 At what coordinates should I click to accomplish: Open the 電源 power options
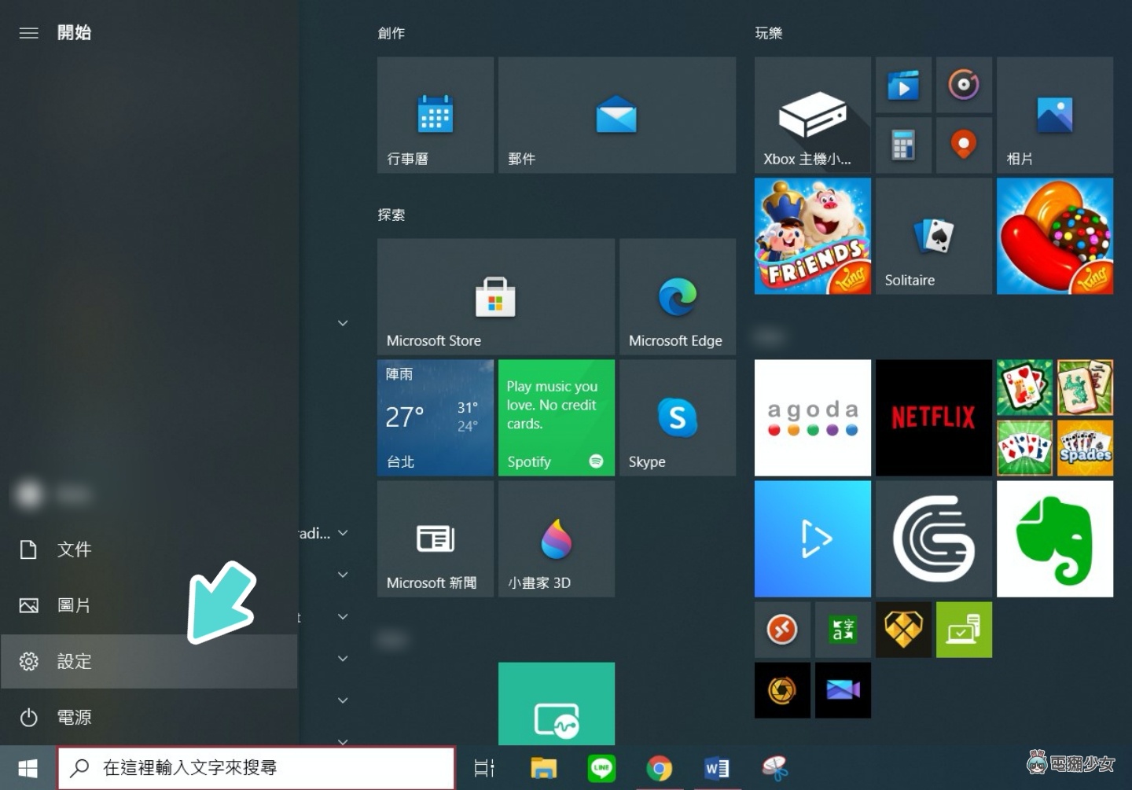click(x=149, y=718)
